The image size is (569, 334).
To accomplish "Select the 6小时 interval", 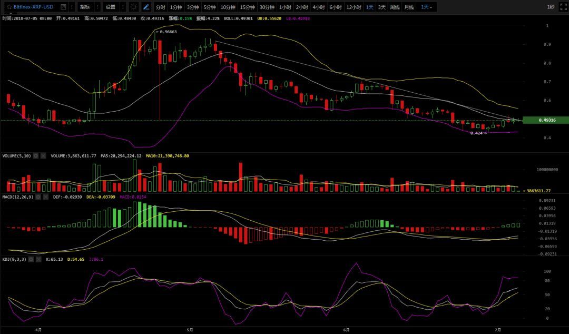I will [335, 7].
